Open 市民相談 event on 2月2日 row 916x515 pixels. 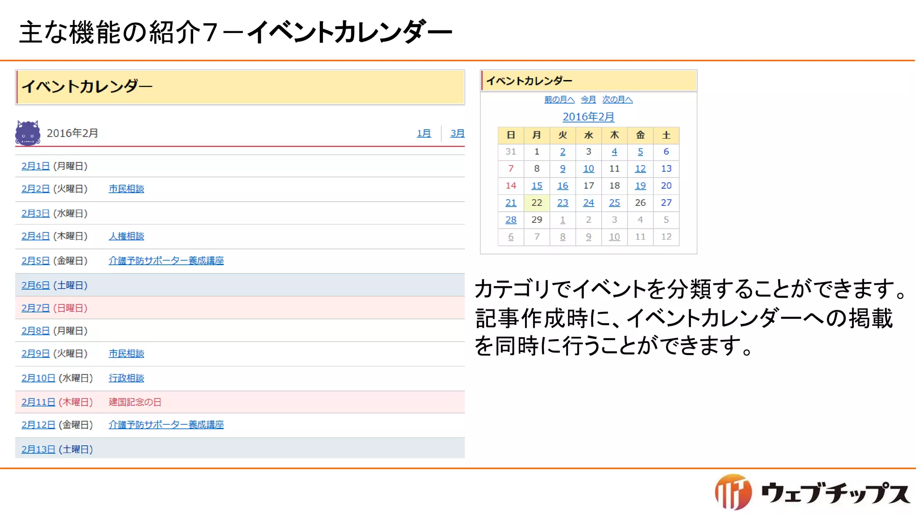[x=126, y=189]
